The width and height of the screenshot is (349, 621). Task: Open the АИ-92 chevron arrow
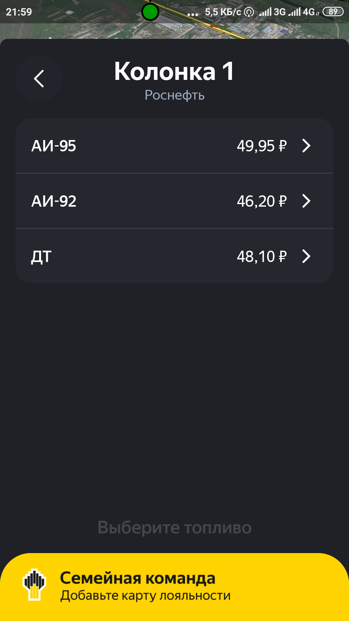(x=306, y=201)
